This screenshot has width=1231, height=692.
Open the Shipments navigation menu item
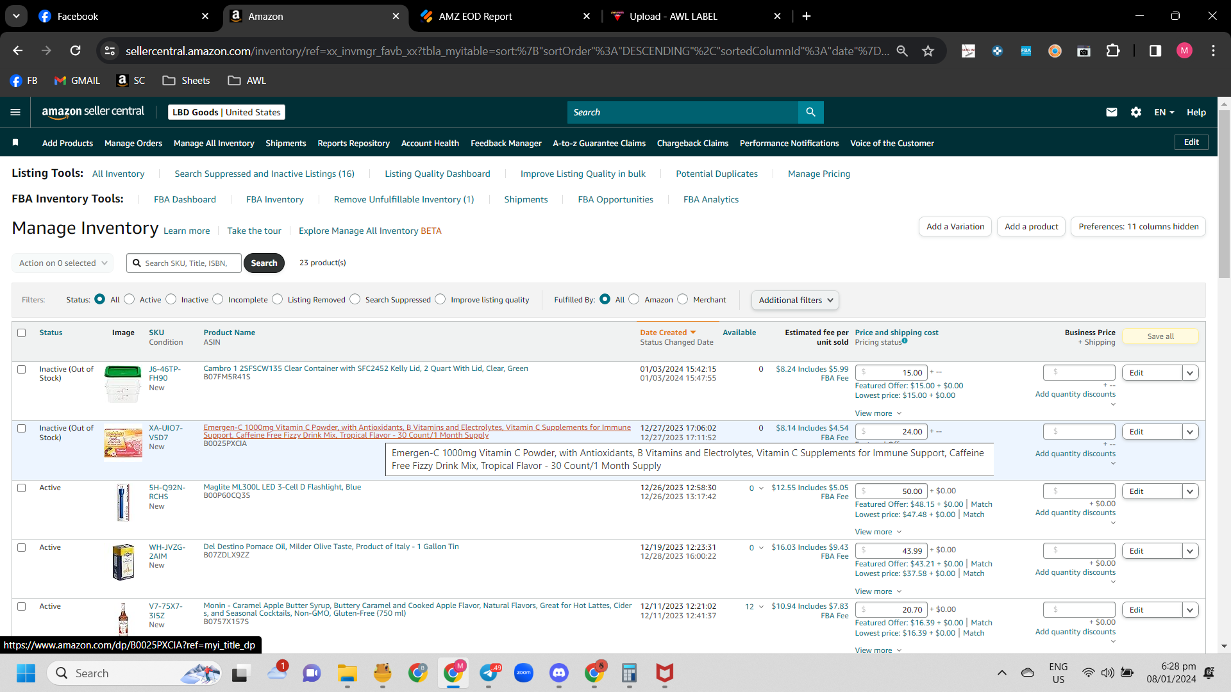[x=286, y=143]
